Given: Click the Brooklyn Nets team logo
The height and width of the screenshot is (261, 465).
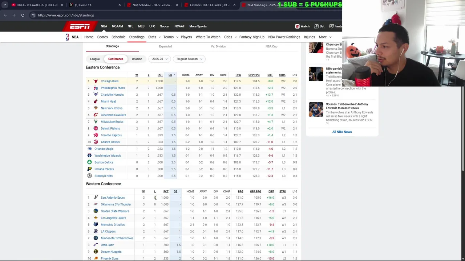Looking at the screenshot, I should (89, 176).
